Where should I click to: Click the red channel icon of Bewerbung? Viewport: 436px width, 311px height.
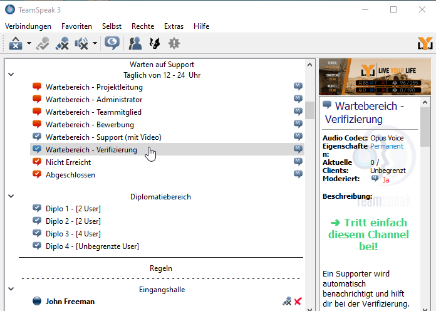click(x=37, y=124)
